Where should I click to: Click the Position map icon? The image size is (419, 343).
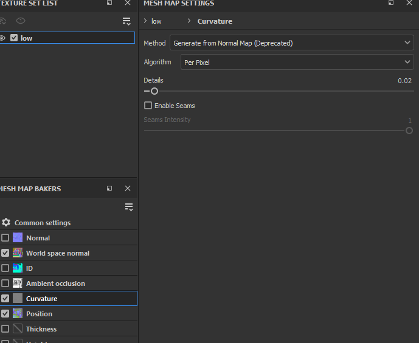(x=18, y=314)
